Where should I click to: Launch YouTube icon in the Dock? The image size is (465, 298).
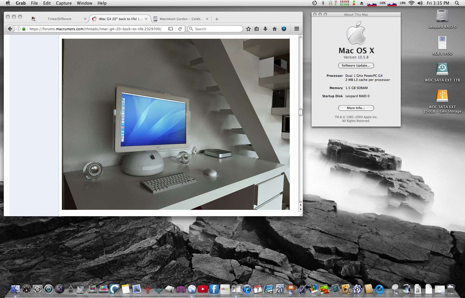[203, 289]
